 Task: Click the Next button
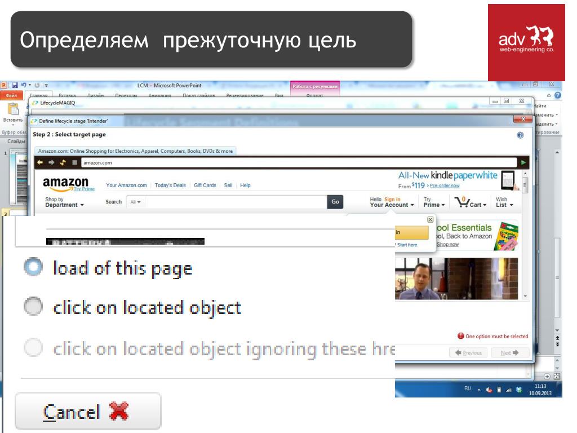[x=509, y=353]
